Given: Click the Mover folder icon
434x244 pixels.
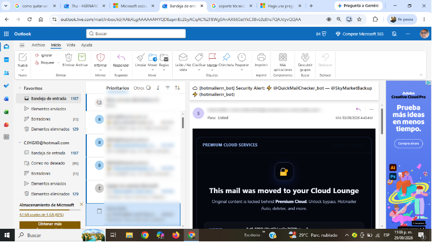Looking at the screenshot, I should [153, 57].
